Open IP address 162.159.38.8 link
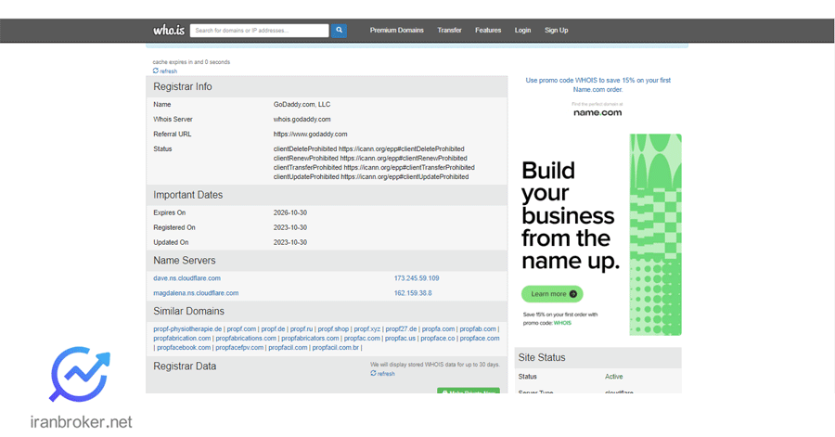This screenshot has height=437, width=835. click(413, 293)
